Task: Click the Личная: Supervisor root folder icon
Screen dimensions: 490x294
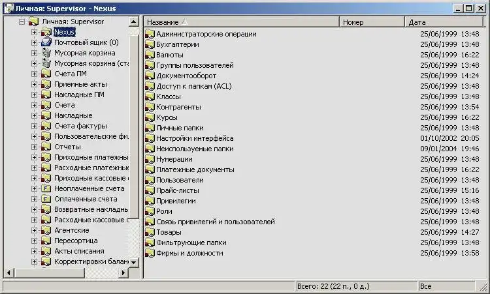Action: pyautogui.click(x=33, y=22)
